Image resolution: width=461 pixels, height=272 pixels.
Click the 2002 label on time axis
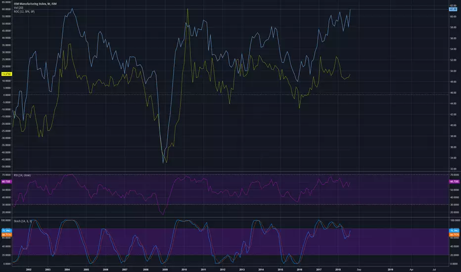click(x=29, y=270)
